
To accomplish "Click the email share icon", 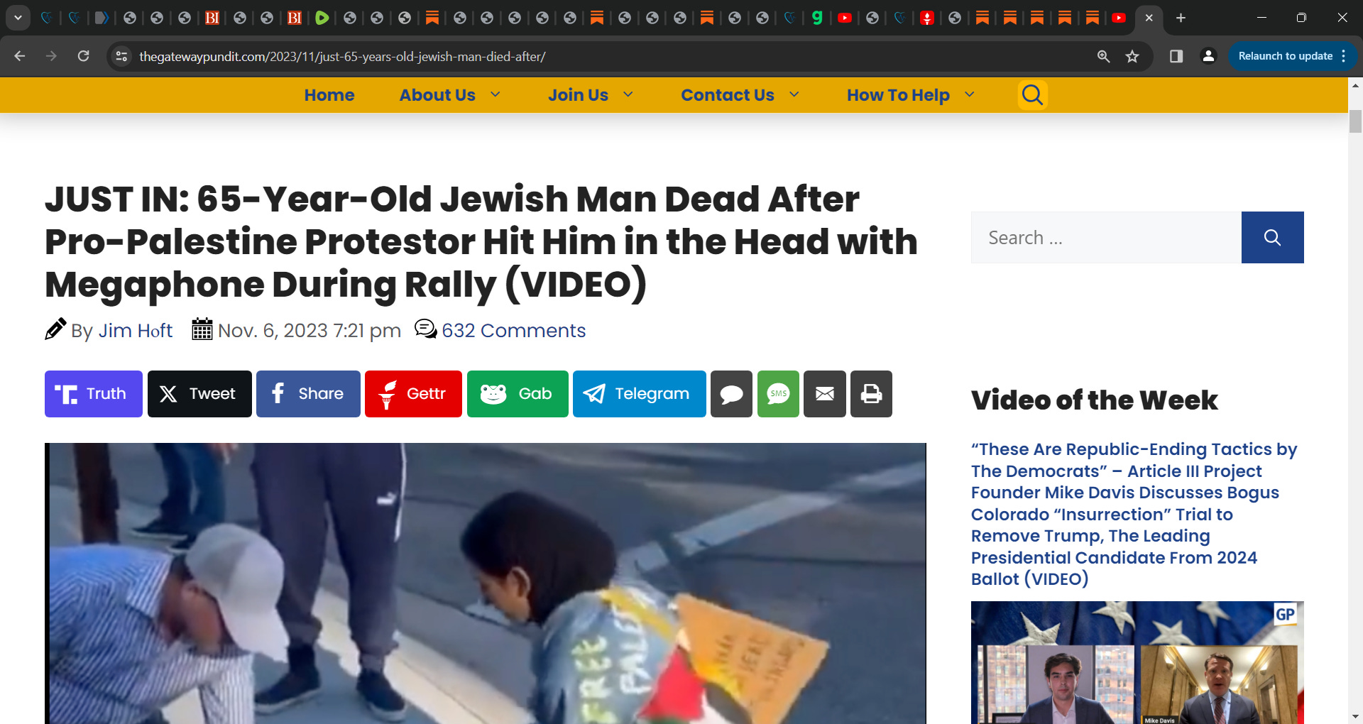I will point(825,394).
